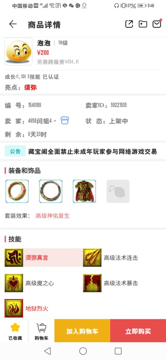166x360 pixels.
Task: Tap the back arrow in header
Action: (x=13, y=24)
